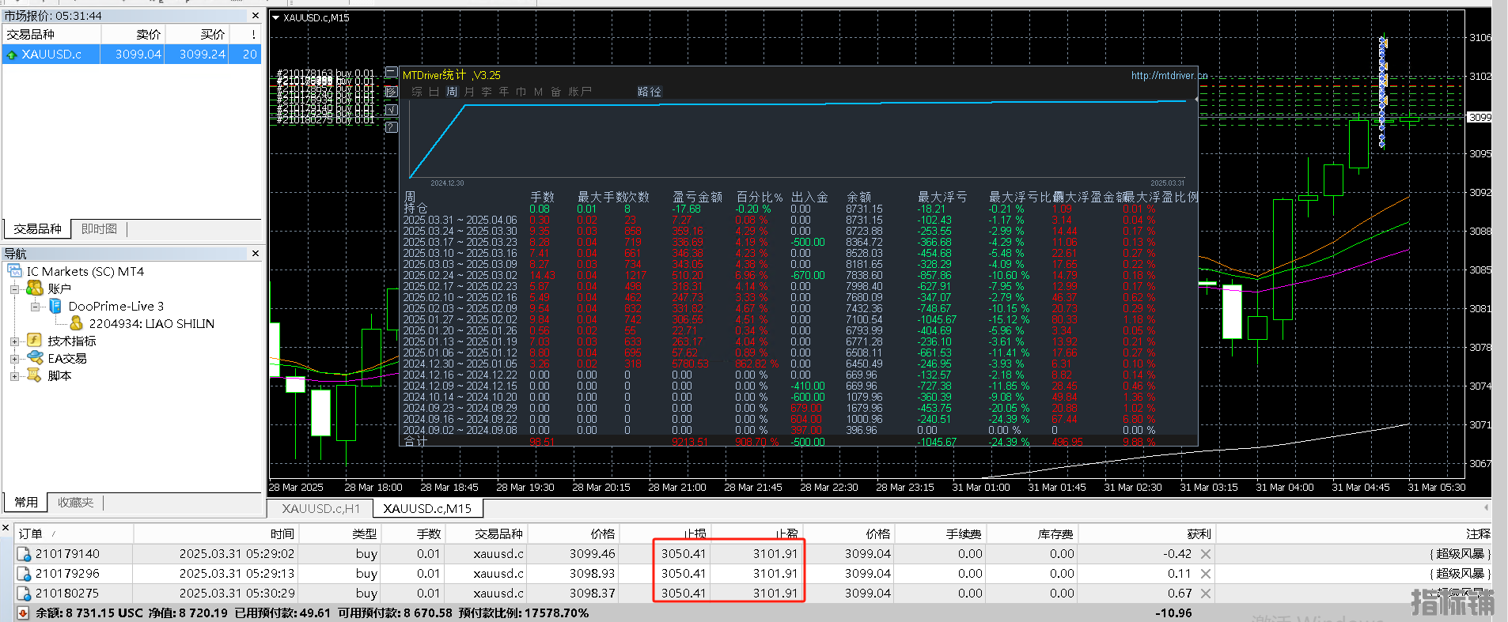The width and height of the screenshot is (1508, 622).
Task: Click the question mark help icon on chart
Action: [391, 127]
